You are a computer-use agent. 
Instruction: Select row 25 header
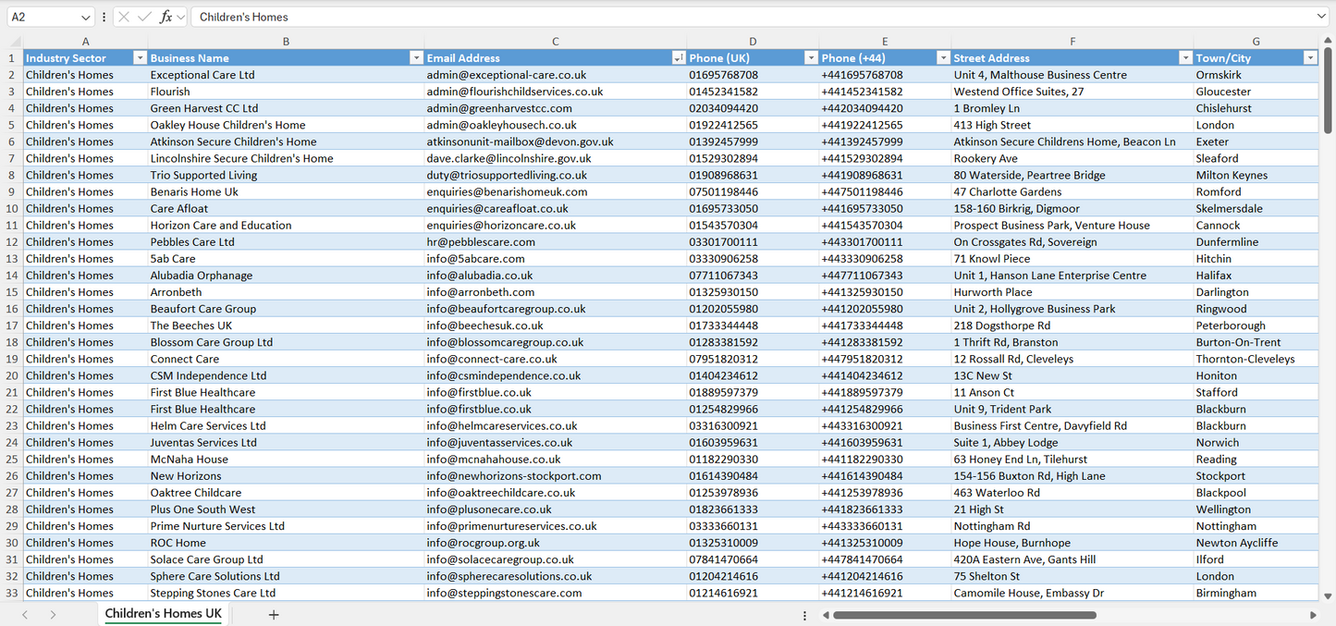click(x=12, y=459)
